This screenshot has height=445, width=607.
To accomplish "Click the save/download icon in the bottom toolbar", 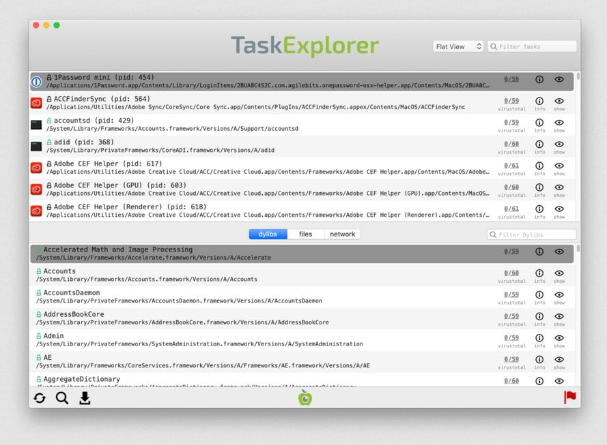I will 85,398.
